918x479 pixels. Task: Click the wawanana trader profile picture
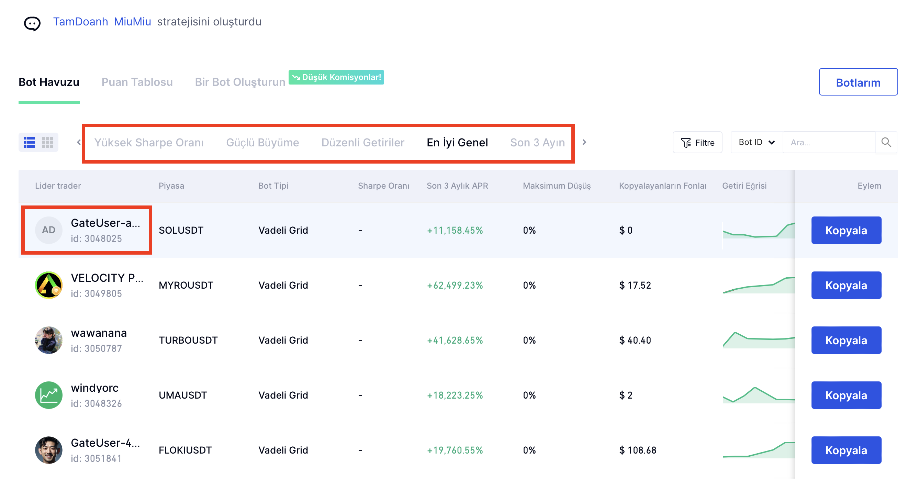48,340
